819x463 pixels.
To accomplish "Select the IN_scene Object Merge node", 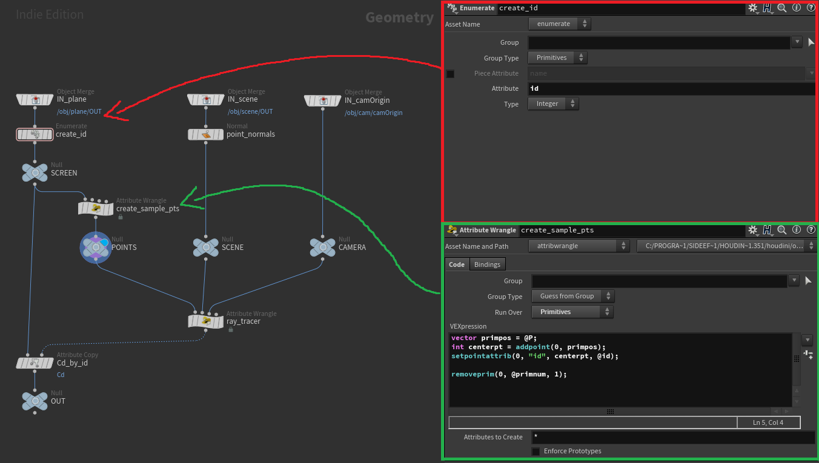I will [206, 100].
